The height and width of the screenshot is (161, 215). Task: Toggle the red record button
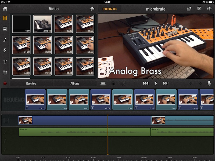(5, 83)
